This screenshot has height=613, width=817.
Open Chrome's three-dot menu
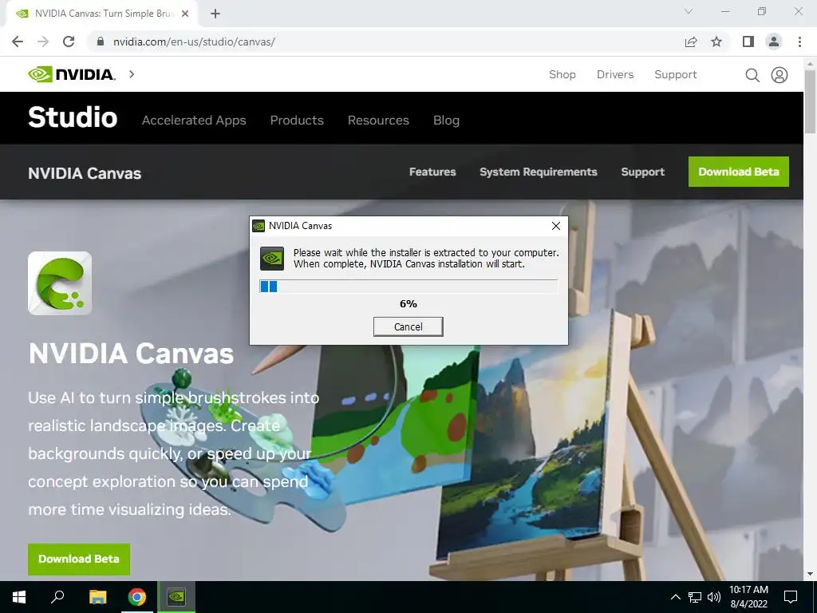[x=799, y=42]
